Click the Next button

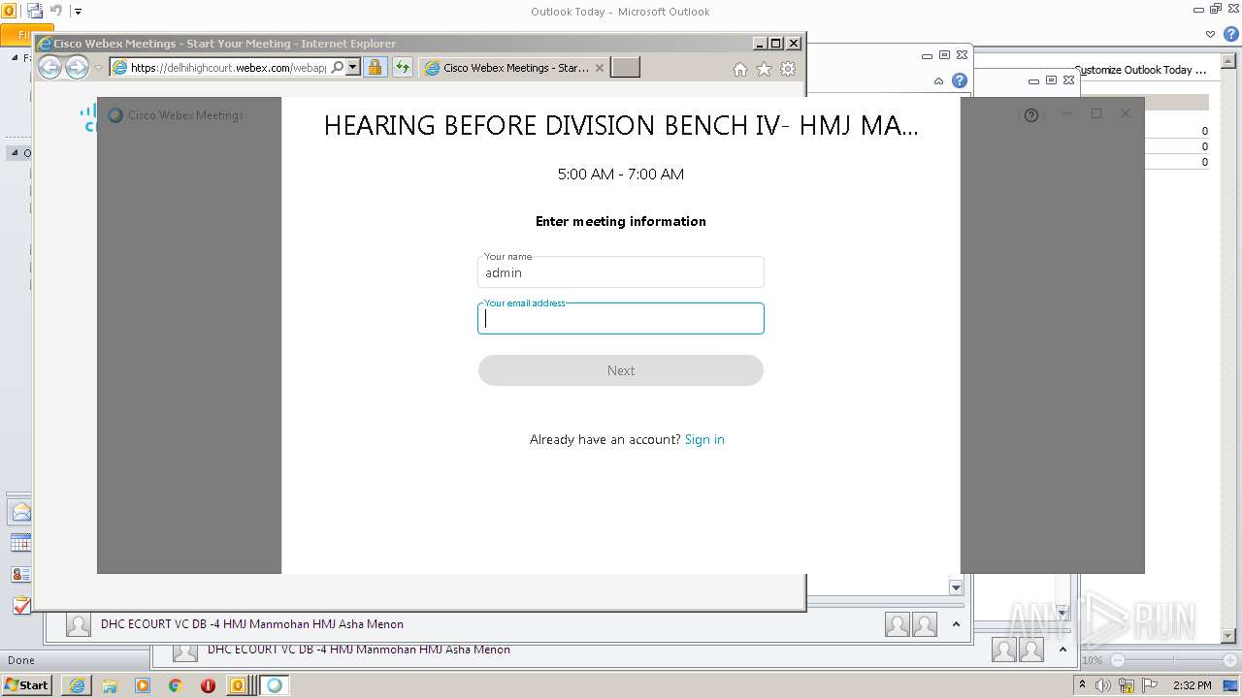tap(621, 370)
